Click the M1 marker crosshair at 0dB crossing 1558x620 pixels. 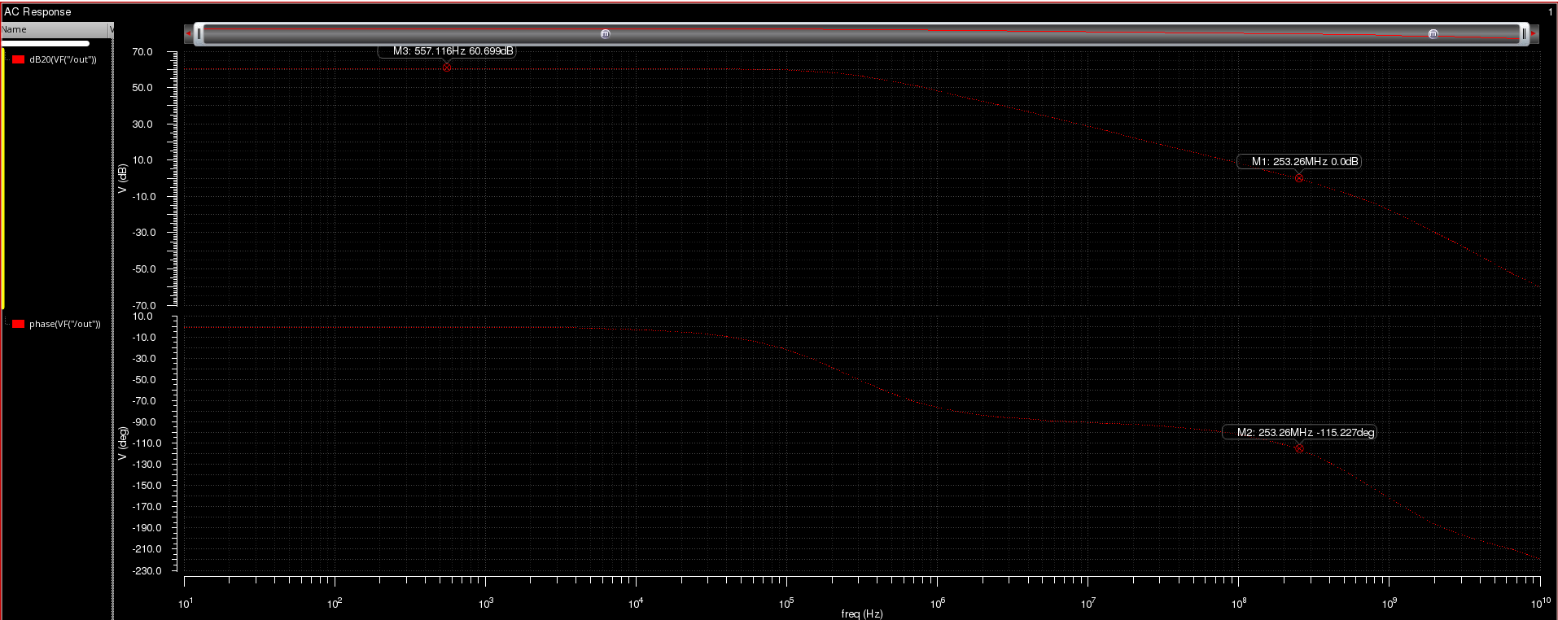tap(1299, 177)
